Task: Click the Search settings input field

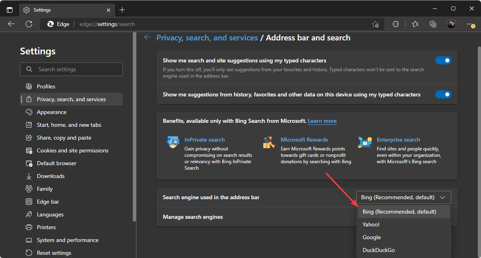Action: point(71,69)
